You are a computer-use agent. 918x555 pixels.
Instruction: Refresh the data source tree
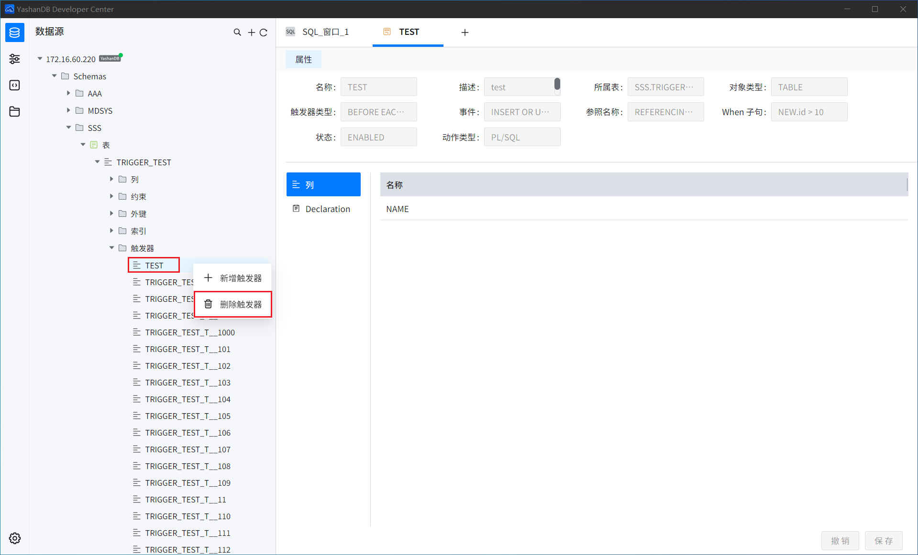(264, 32)
